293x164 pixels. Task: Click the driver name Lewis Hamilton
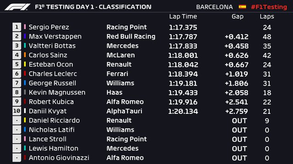click(54, 149)
